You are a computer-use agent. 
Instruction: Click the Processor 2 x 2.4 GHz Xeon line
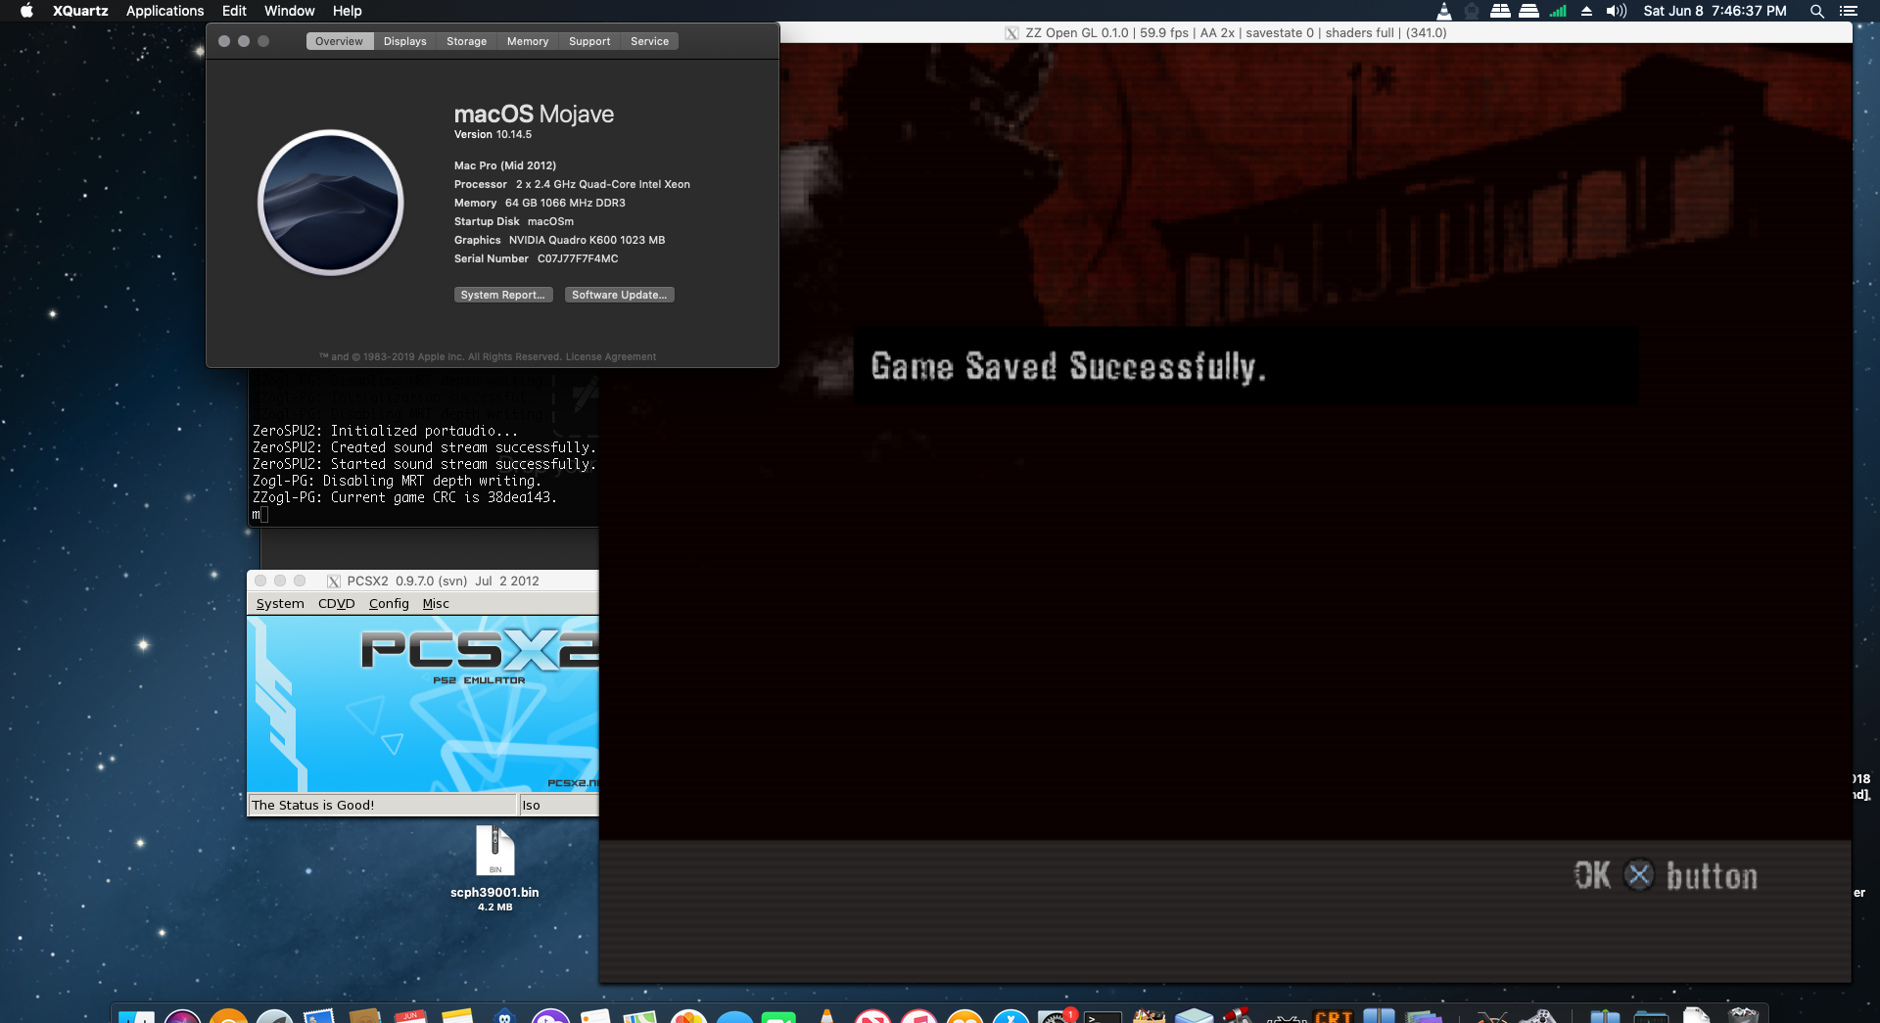pos(572,184)
